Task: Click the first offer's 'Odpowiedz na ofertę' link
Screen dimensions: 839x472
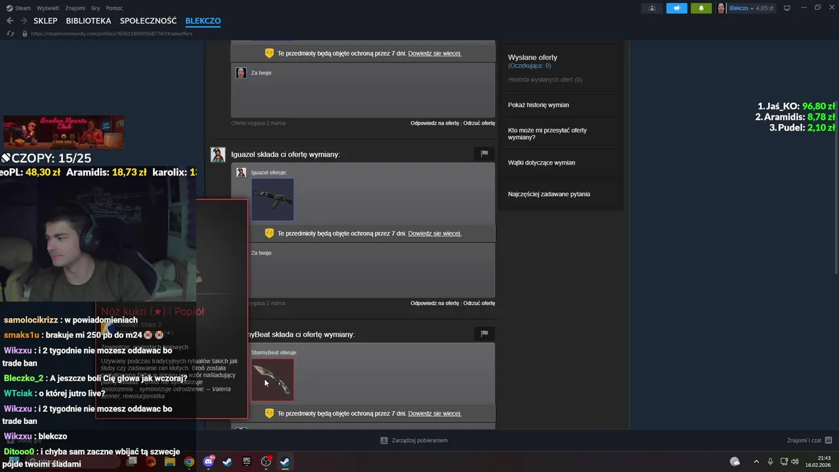Action: tap(435, 123)
